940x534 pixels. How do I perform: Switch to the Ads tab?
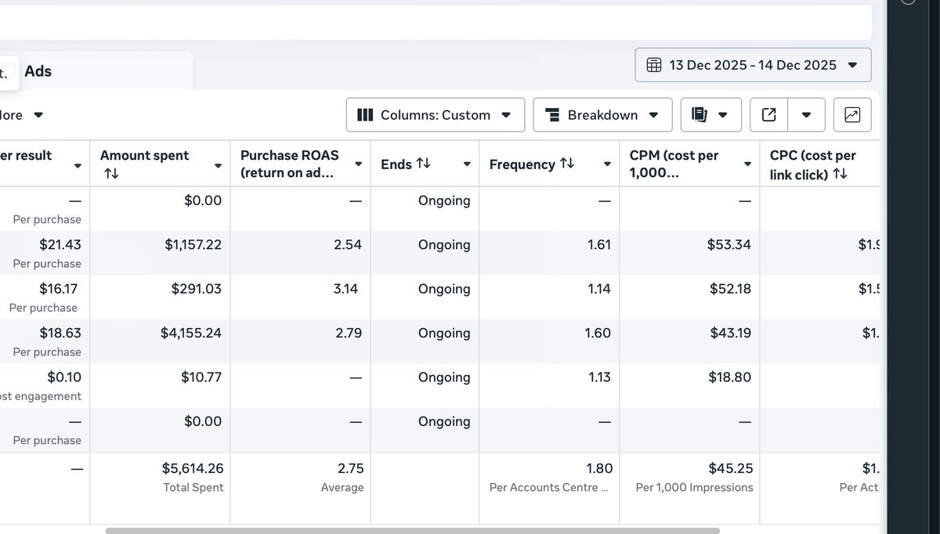(38, 71)
